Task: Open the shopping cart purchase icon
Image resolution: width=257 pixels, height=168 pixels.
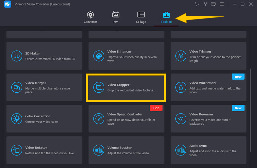Action: [197, 4]
